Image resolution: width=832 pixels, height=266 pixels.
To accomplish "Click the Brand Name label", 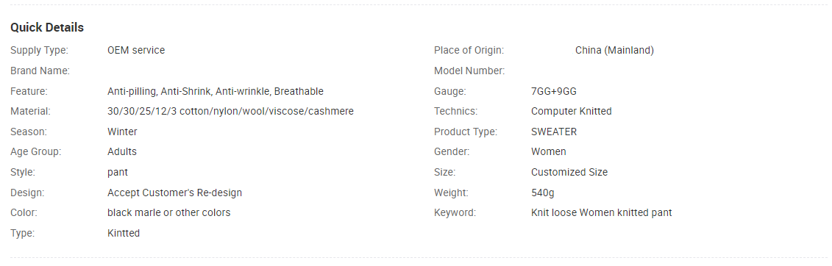I will click(40, 71).
